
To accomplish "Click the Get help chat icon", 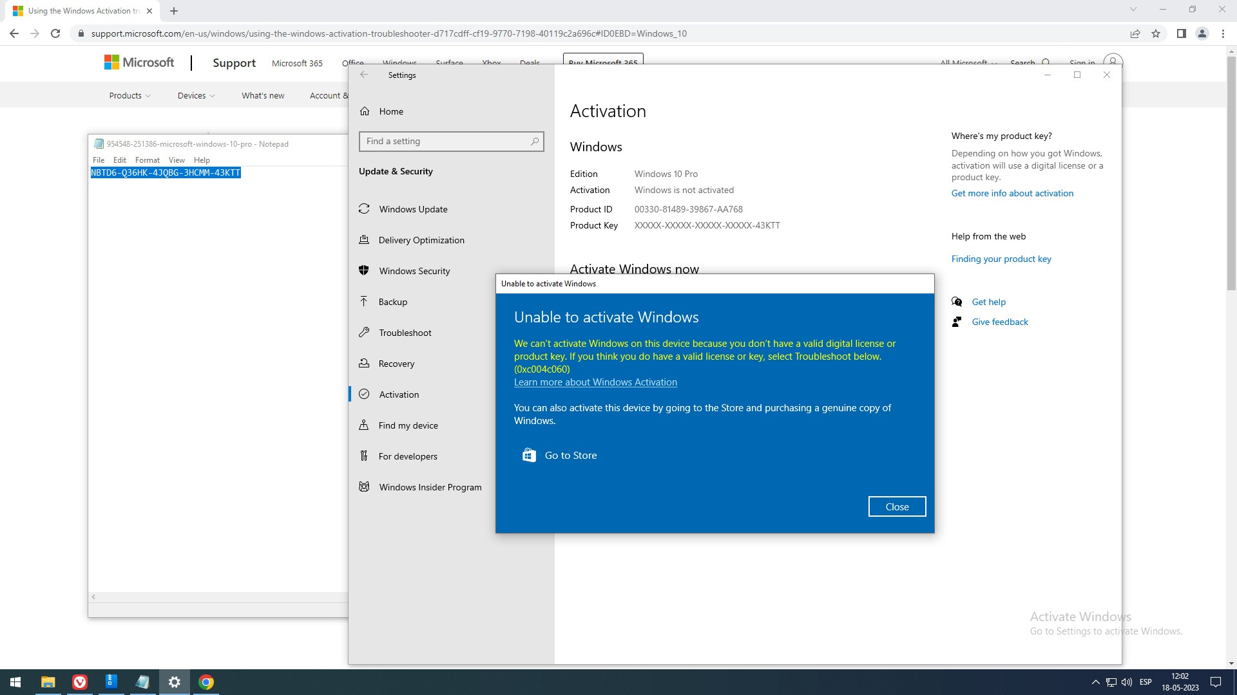I will pos(957,302).
